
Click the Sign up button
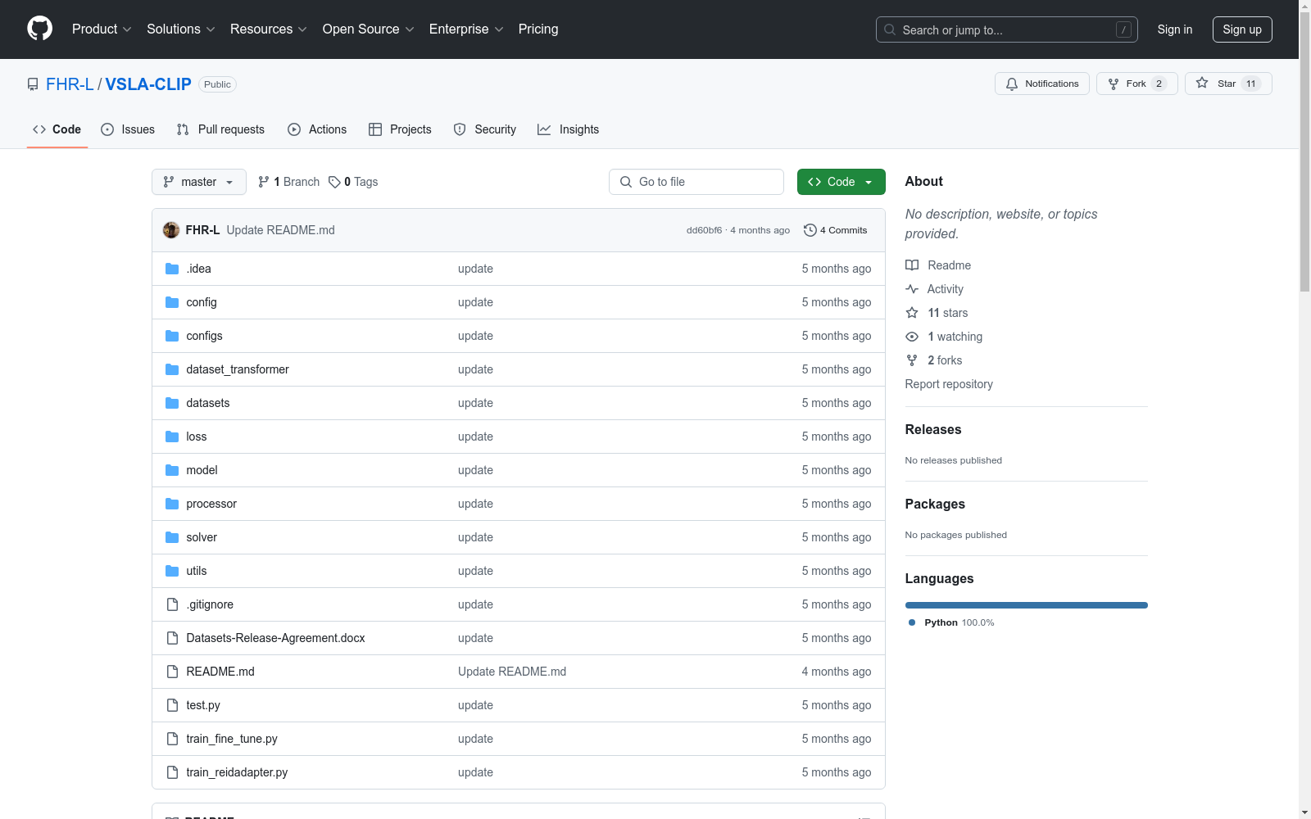[x=1242, y=29]
